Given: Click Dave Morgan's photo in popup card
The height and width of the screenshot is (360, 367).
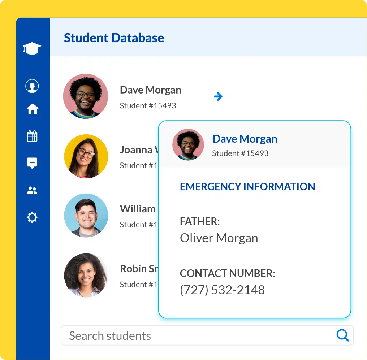Looking at the screenshot, I should (x=188, y=144).
